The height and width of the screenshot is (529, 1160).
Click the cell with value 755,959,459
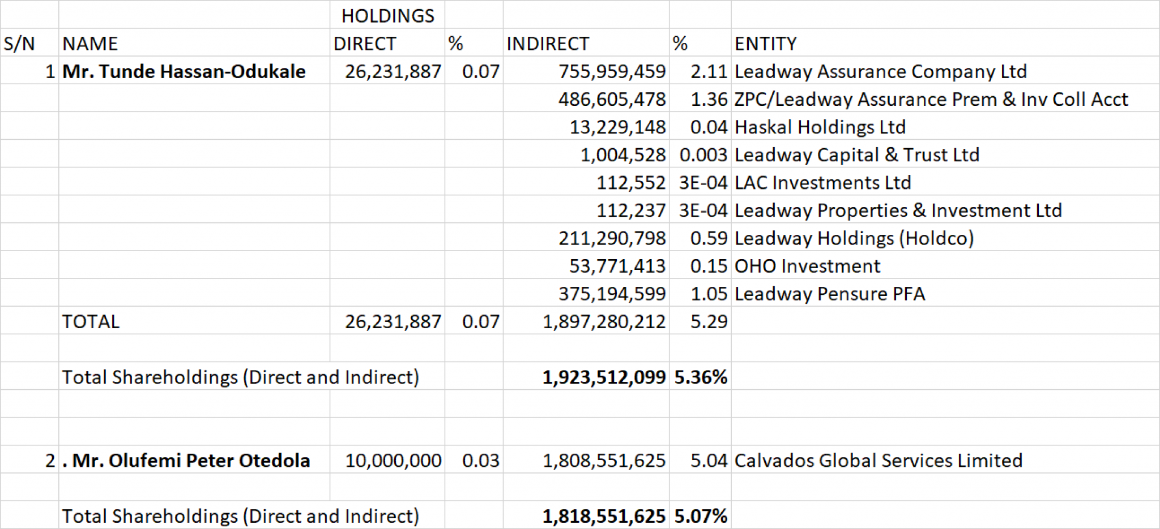[611, 71]
